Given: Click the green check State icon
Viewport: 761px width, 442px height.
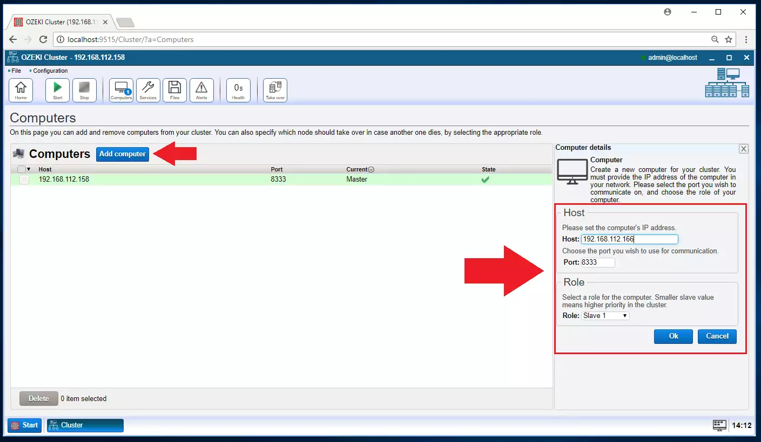Looking at the screenshot, I should pos(485,179).
